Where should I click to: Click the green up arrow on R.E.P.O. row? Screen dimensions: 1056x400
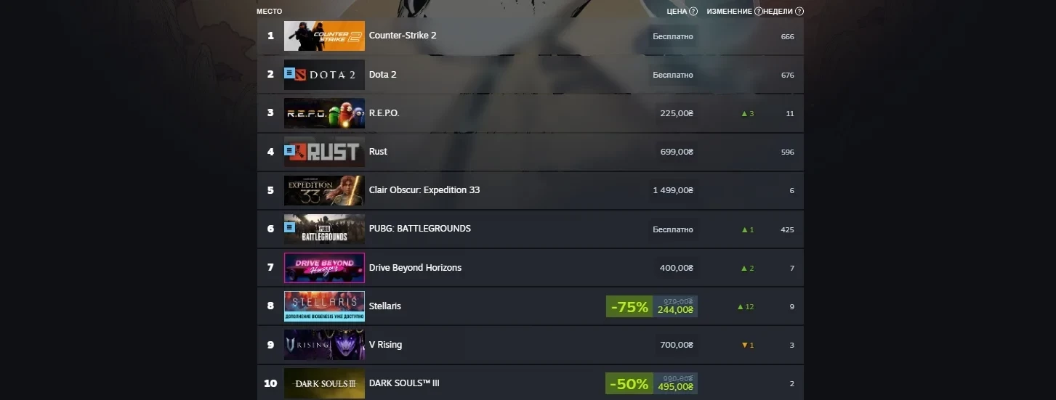coord(744,114)
